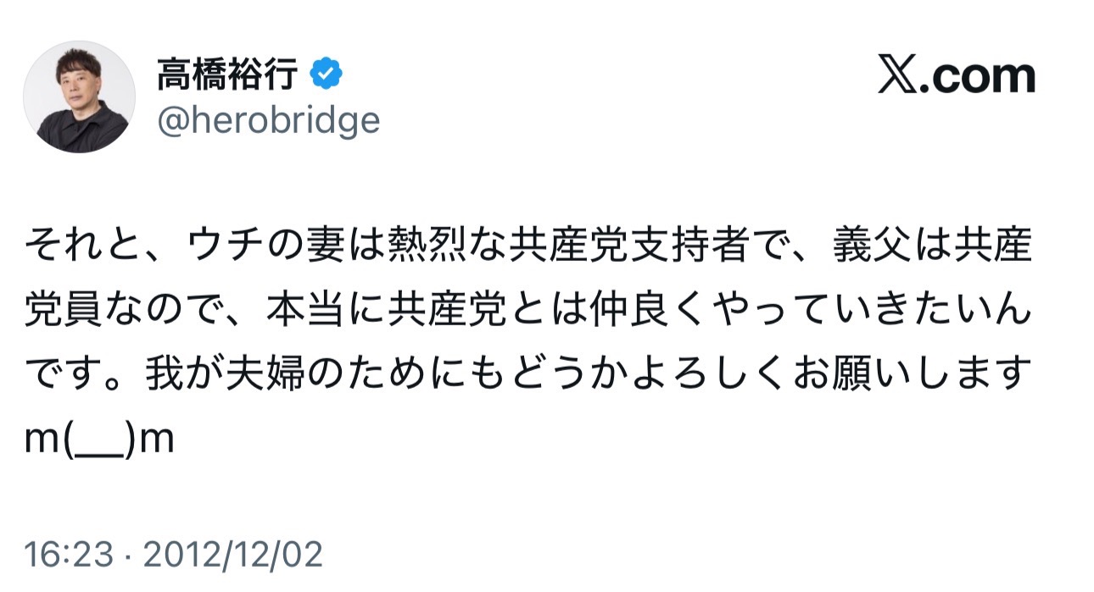The image size is (1094, 592).
Task: Open the 高橋裕行 profile avatar photo
Action: (x=79, y=97)
